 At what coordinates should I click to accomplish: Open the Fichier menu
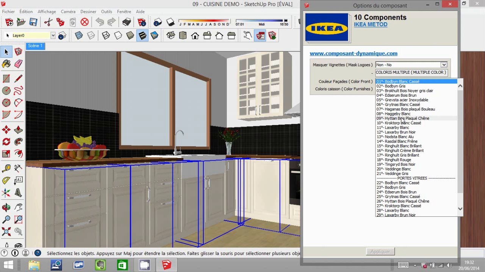(x=8, y=12)
